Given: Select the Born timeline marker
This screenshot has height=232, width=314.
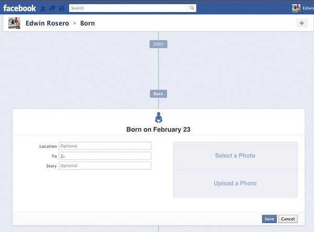Looking at the screenshot, I should pyautogui.click(x=159, y=94).
